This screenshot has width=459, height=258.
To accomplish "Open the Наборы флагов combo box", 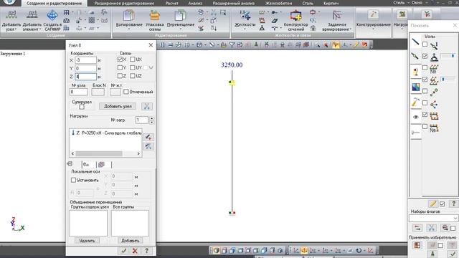I will click(433, 218).
